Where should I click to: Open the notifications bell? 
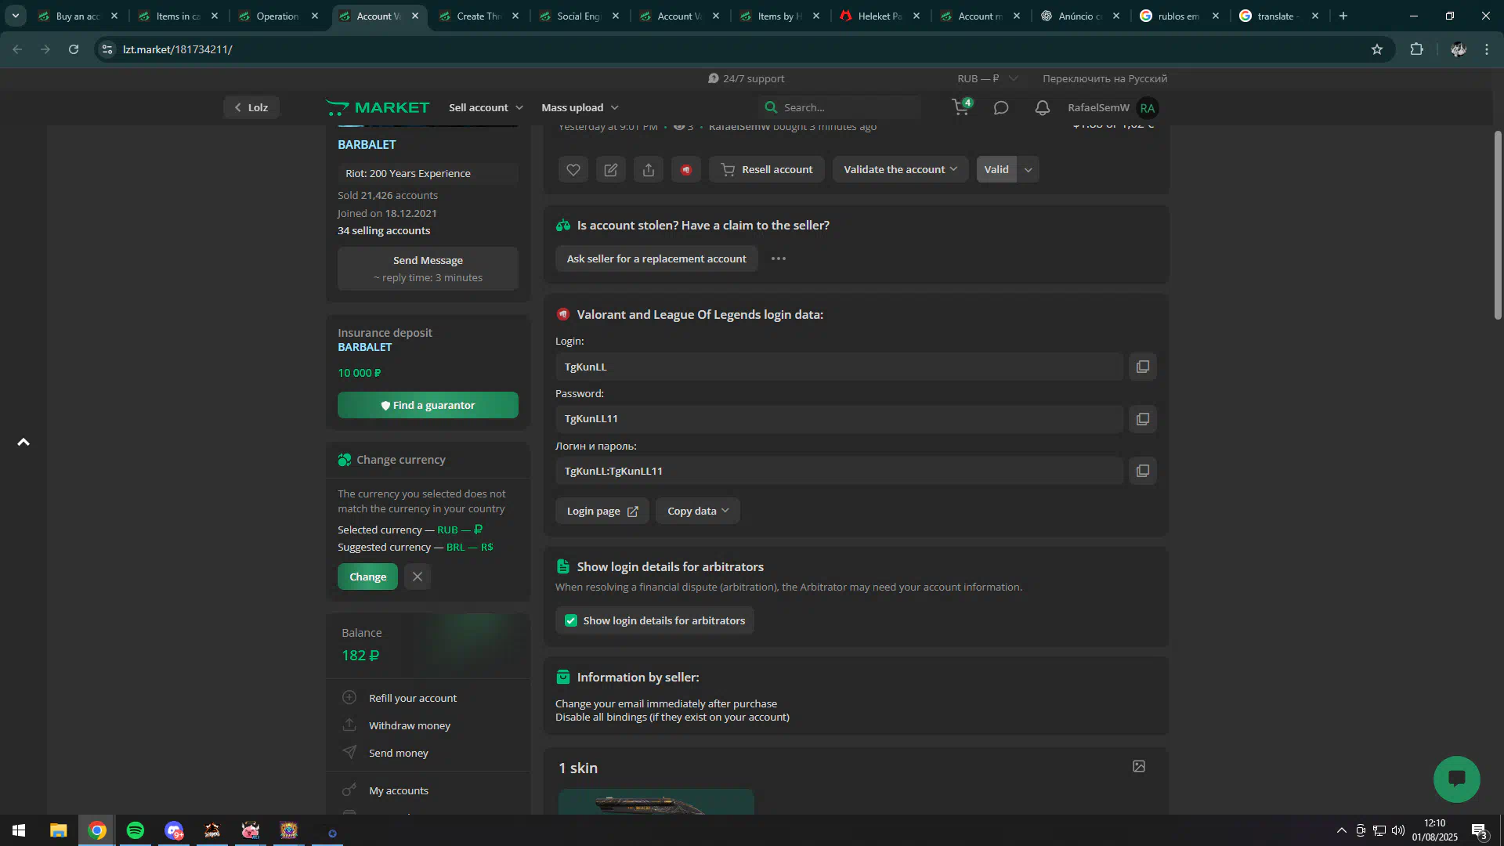point(1042,108)
